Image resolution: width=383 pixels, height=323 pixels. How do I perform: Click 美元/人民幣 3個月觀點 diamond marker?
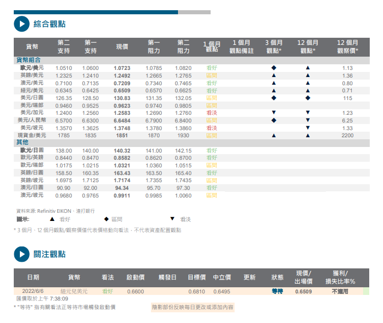[x=274, y=120]
